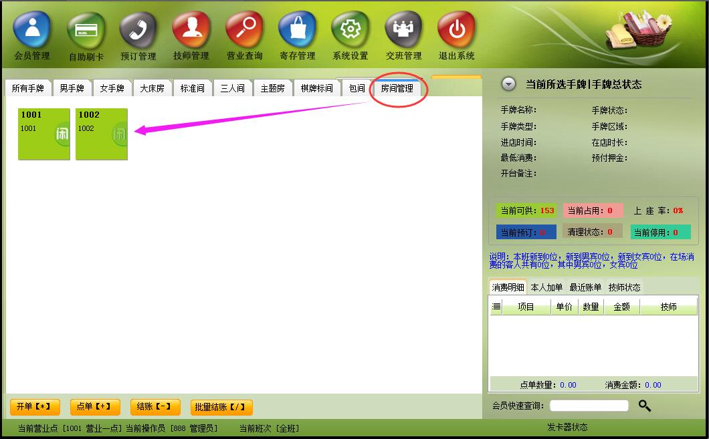
Task: Open 会员管理 member management icon
Action: point(31,30)
